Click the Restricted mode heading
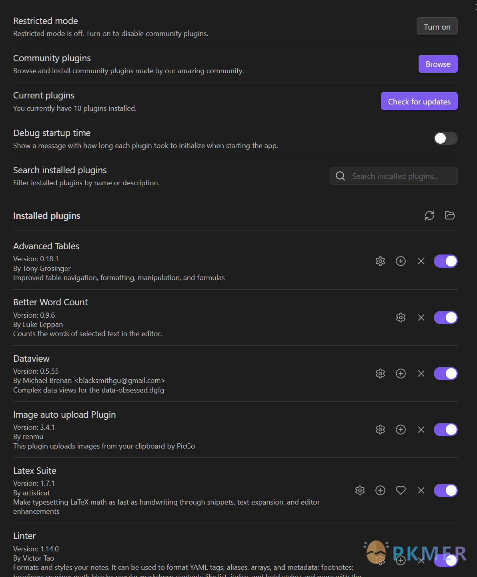This screenshot has height=577, width=477. tap(46, 21)
